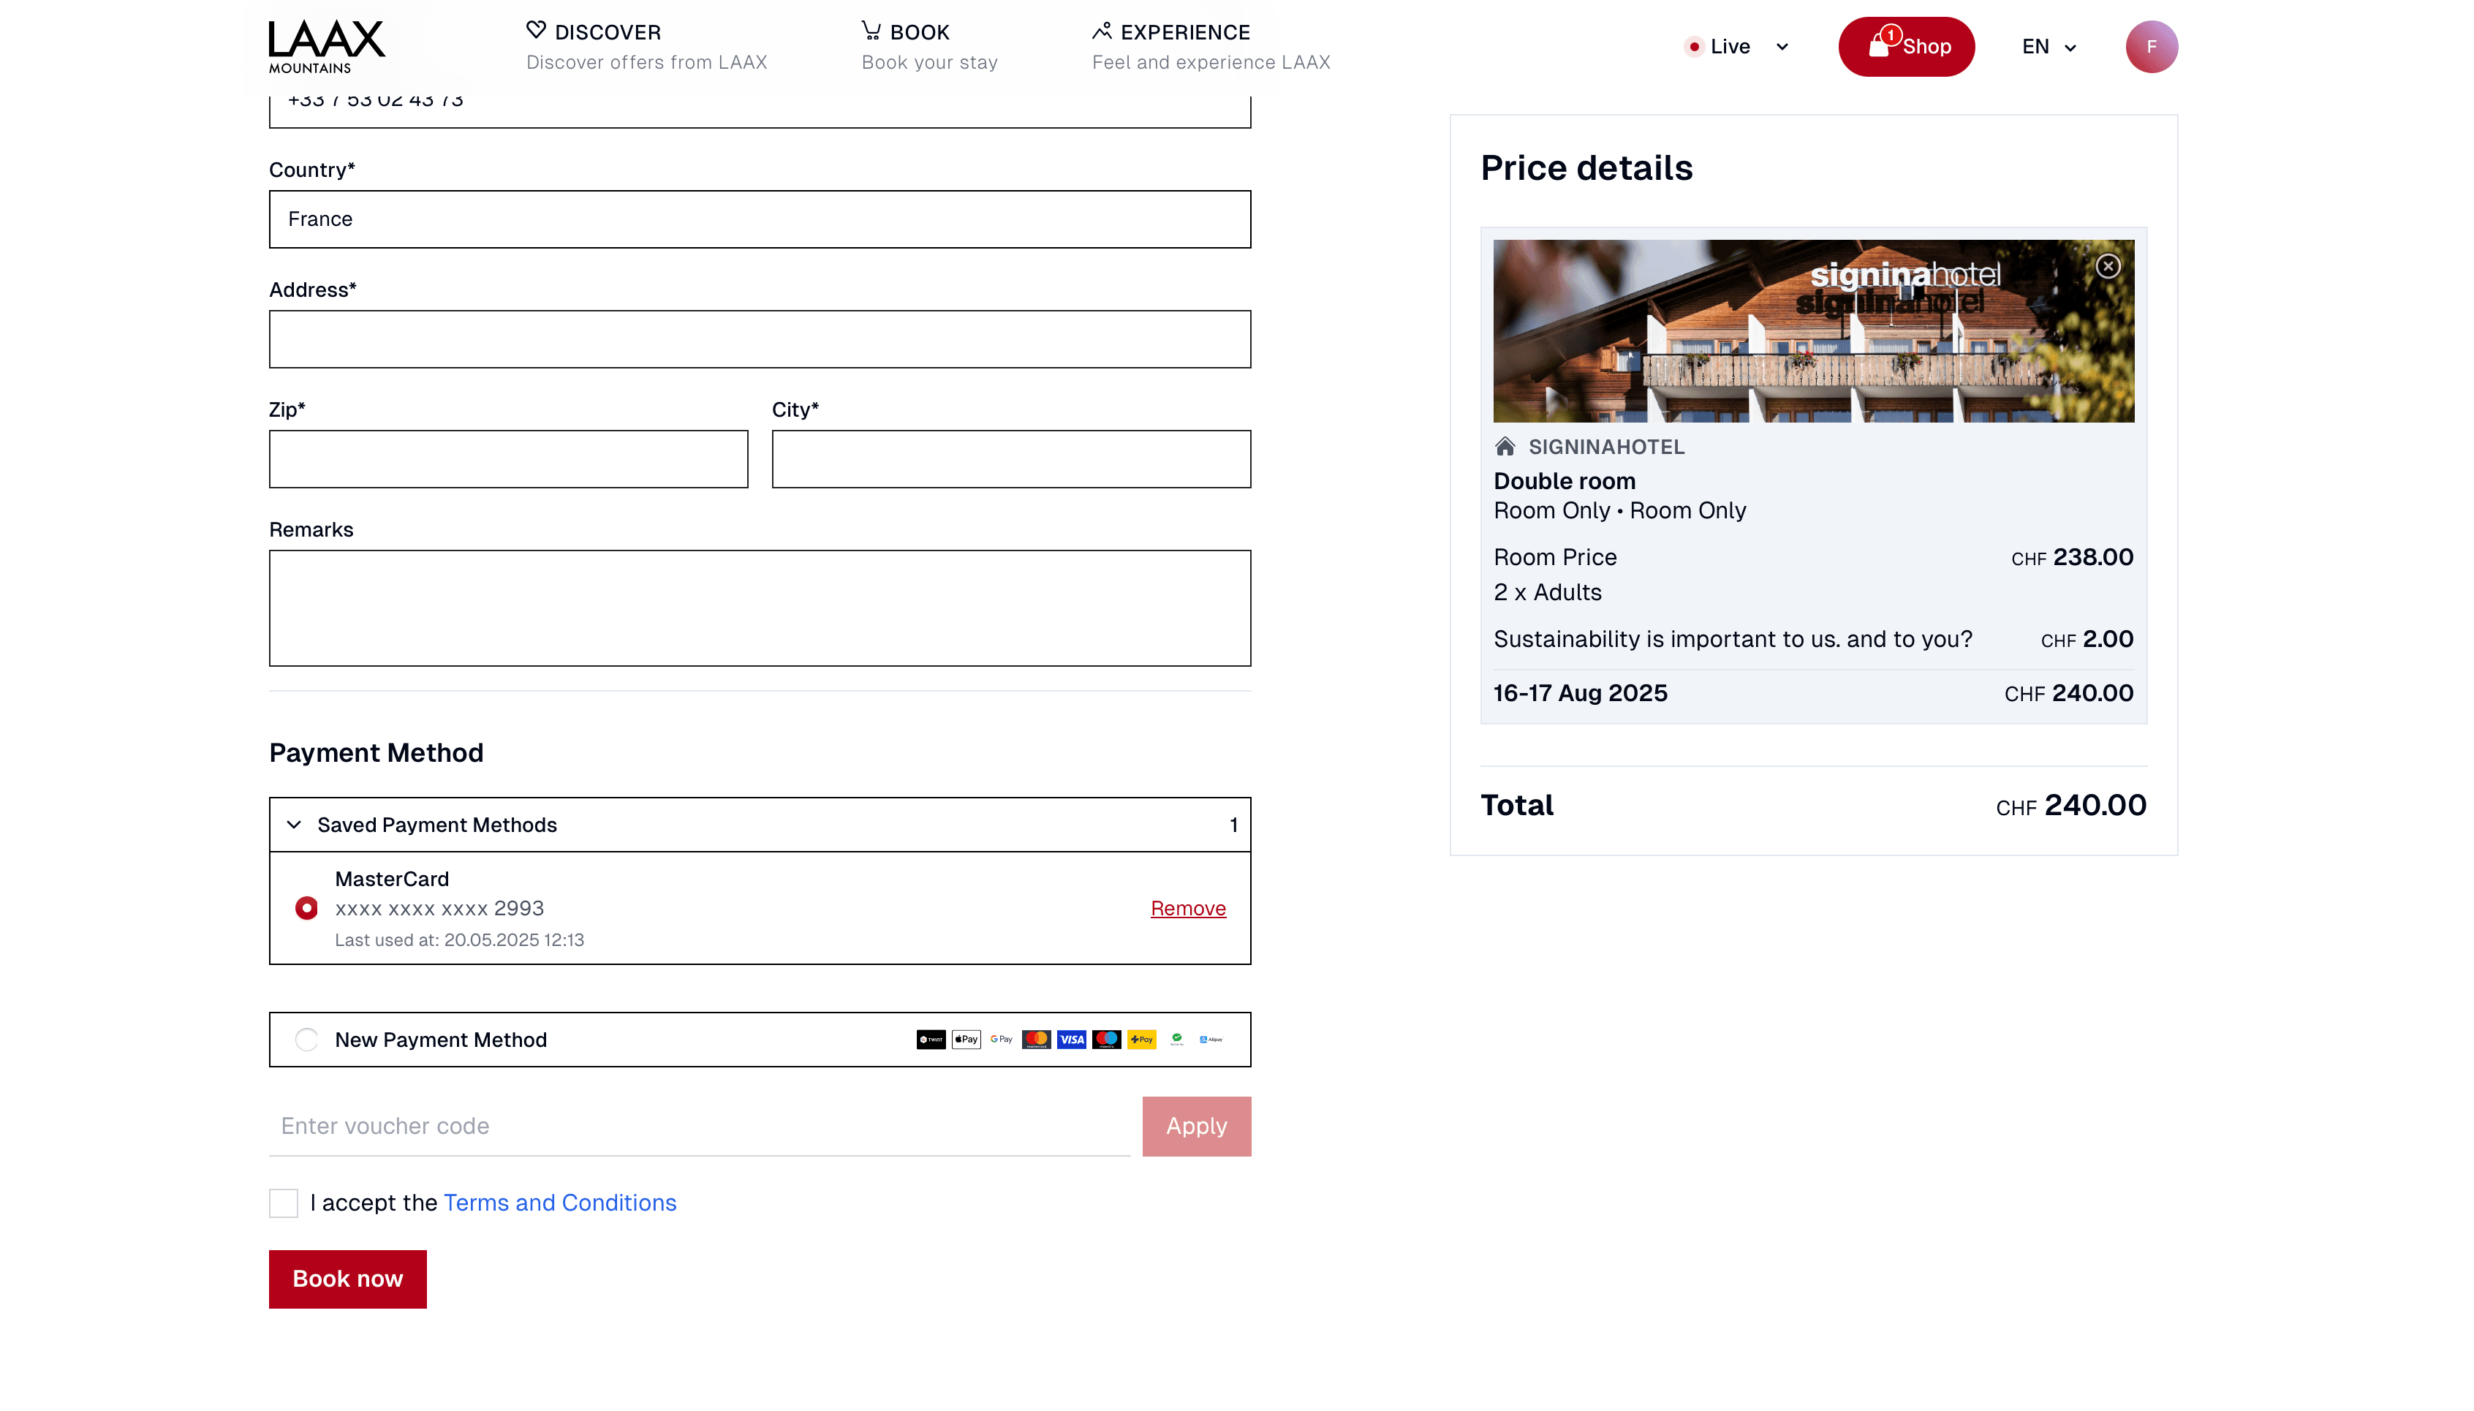
Task: Open the EN language dropdown
Action: coord(2046,45)
